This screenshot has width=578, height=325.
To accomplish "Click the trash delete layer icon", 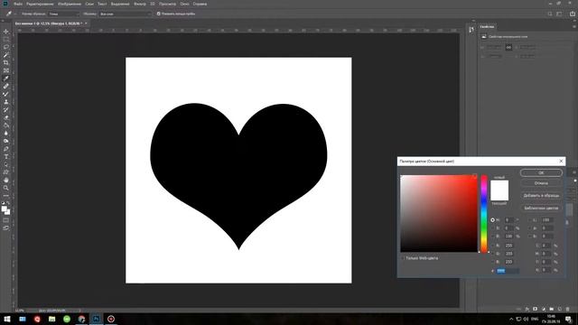I will pyautogui.click(x=568, y=309).
